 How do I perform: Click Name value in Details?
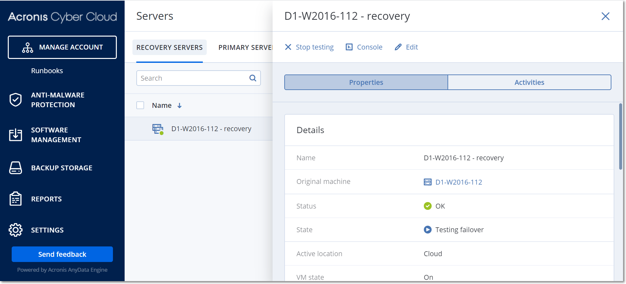464,158
